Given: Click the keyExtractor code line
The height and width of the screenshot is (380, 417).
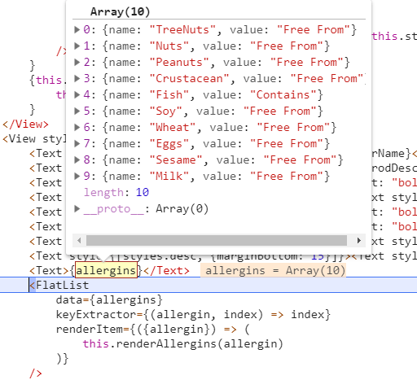Looking at the screenshot, I should point(193,314).
